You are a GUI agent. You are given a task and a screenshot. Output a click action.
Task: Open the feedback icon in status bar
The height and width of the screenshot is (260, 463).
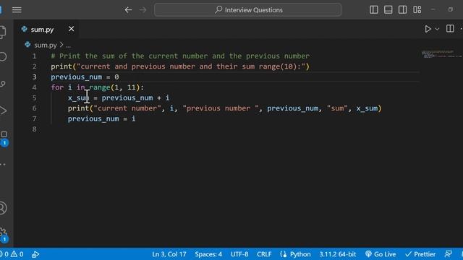(449, 253)
